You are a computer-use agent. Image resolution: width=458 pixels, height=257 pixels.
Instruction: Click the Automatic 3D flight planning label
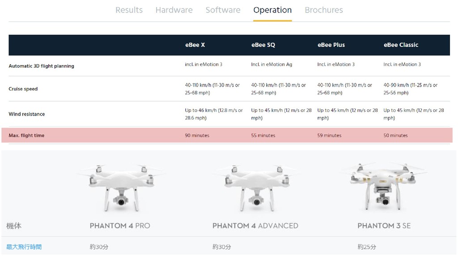(41, 66)
